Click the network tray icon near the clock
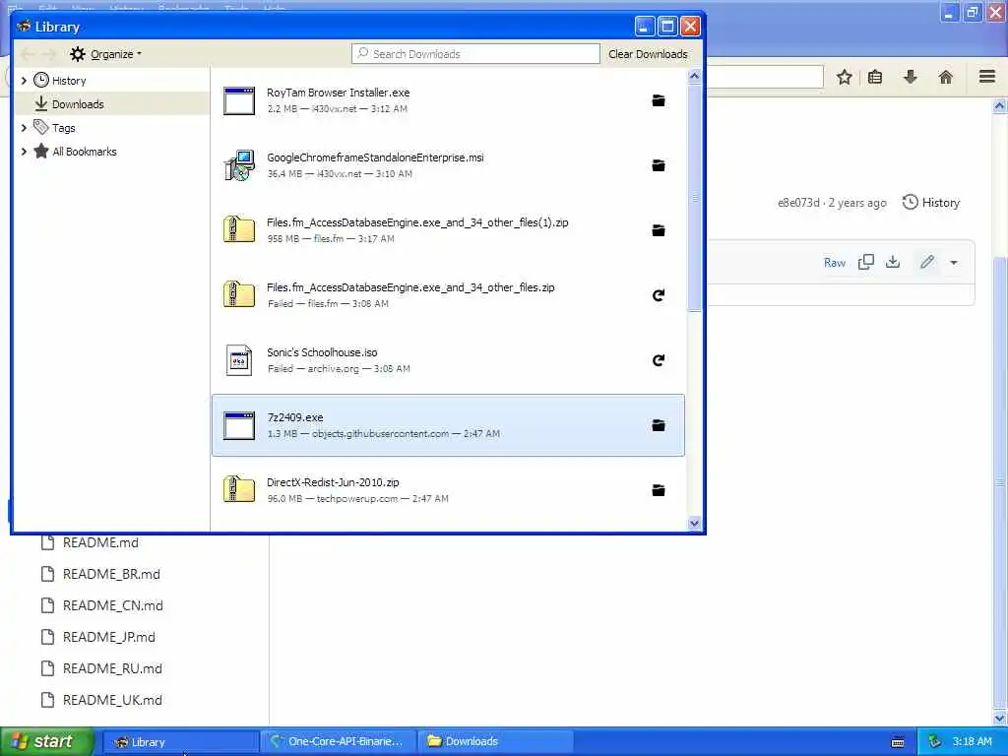 tap(935, 742)
